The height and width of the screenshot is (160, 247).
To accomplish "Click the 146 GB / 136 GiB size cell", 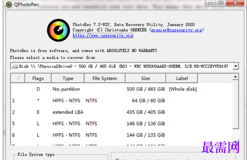I will (146, 124).
